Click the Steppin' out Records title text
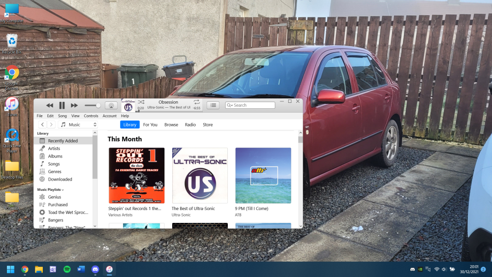 click(x=135, y=208)
